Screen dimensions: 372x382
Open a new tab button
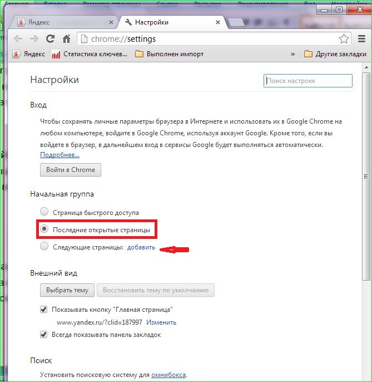click(236, 22)
